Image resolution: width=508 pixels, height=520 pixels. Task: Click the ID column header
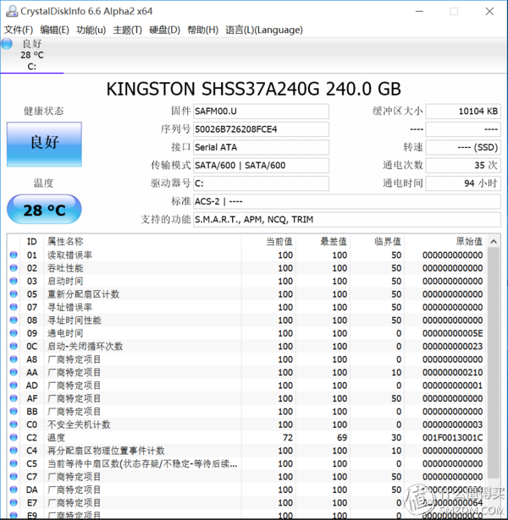(x=32, y=242)
